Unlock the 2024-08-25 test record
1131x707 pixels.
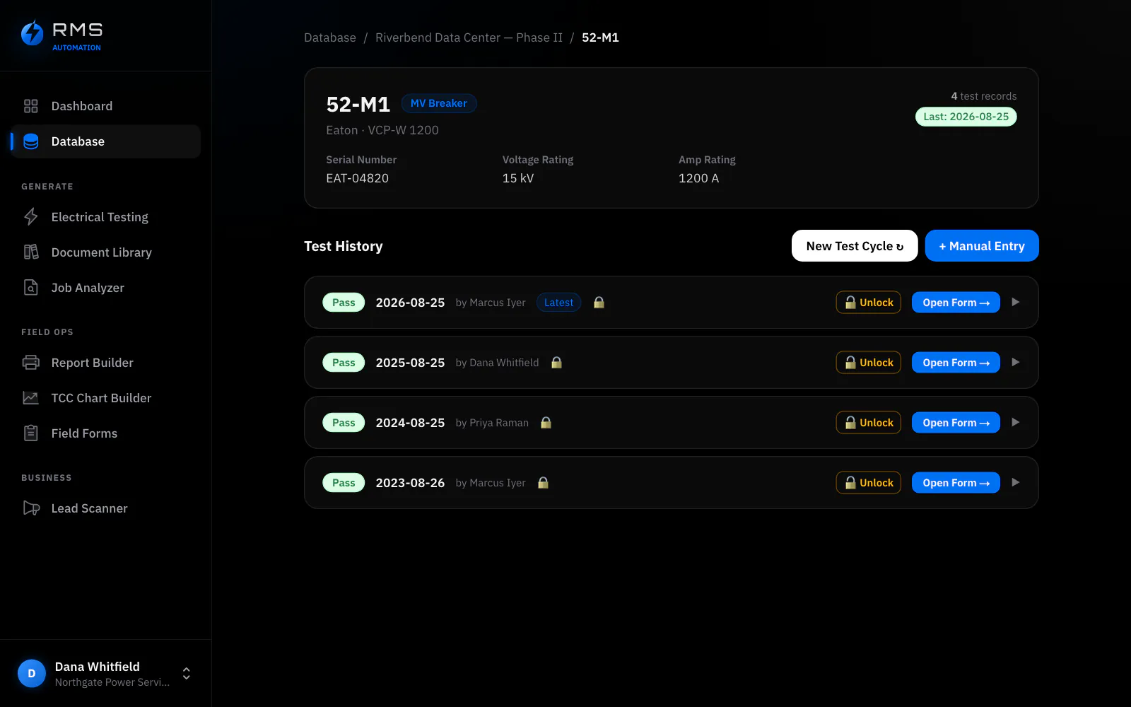869,423
